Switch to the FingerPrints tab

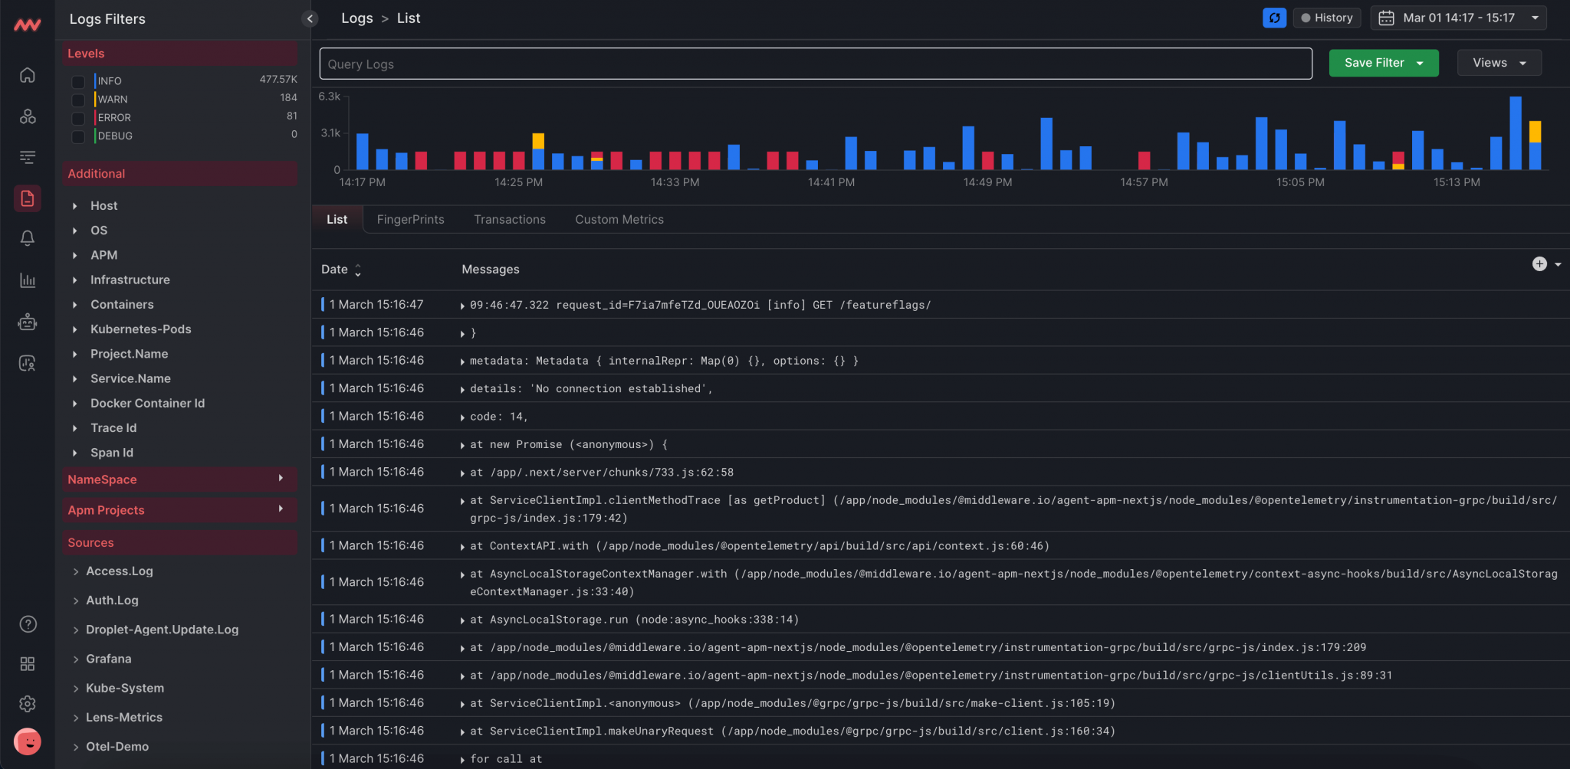pos(410,220)
